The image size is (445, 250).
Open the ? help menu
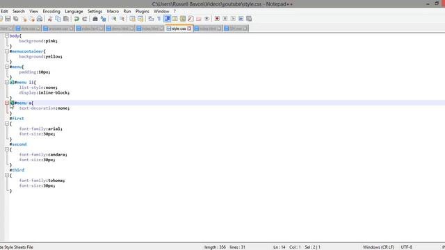point(175,11)
